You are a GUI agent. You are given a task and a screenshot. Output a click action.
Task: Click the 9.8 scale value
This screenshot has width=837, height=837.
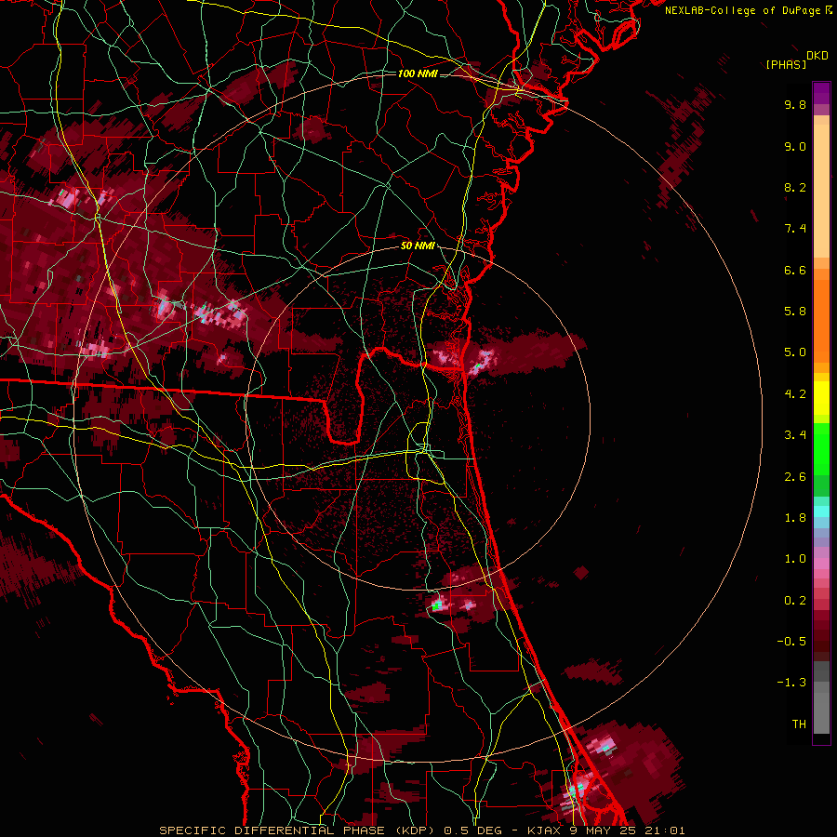click(x=795, y=104)
